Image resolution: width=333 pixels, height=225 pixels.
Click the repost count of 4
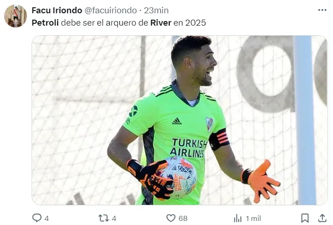(114, 219)
